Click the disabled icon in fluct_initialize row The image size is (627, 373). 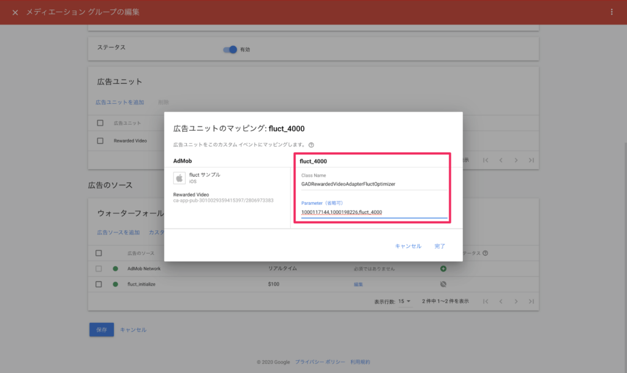(443, 284)
